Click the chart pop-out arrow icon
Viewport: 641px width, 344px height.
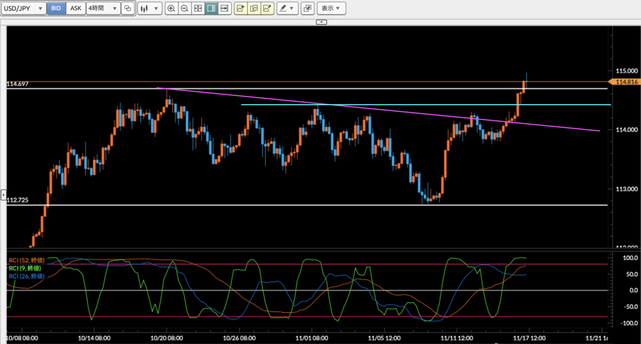(x=268, y=8)
